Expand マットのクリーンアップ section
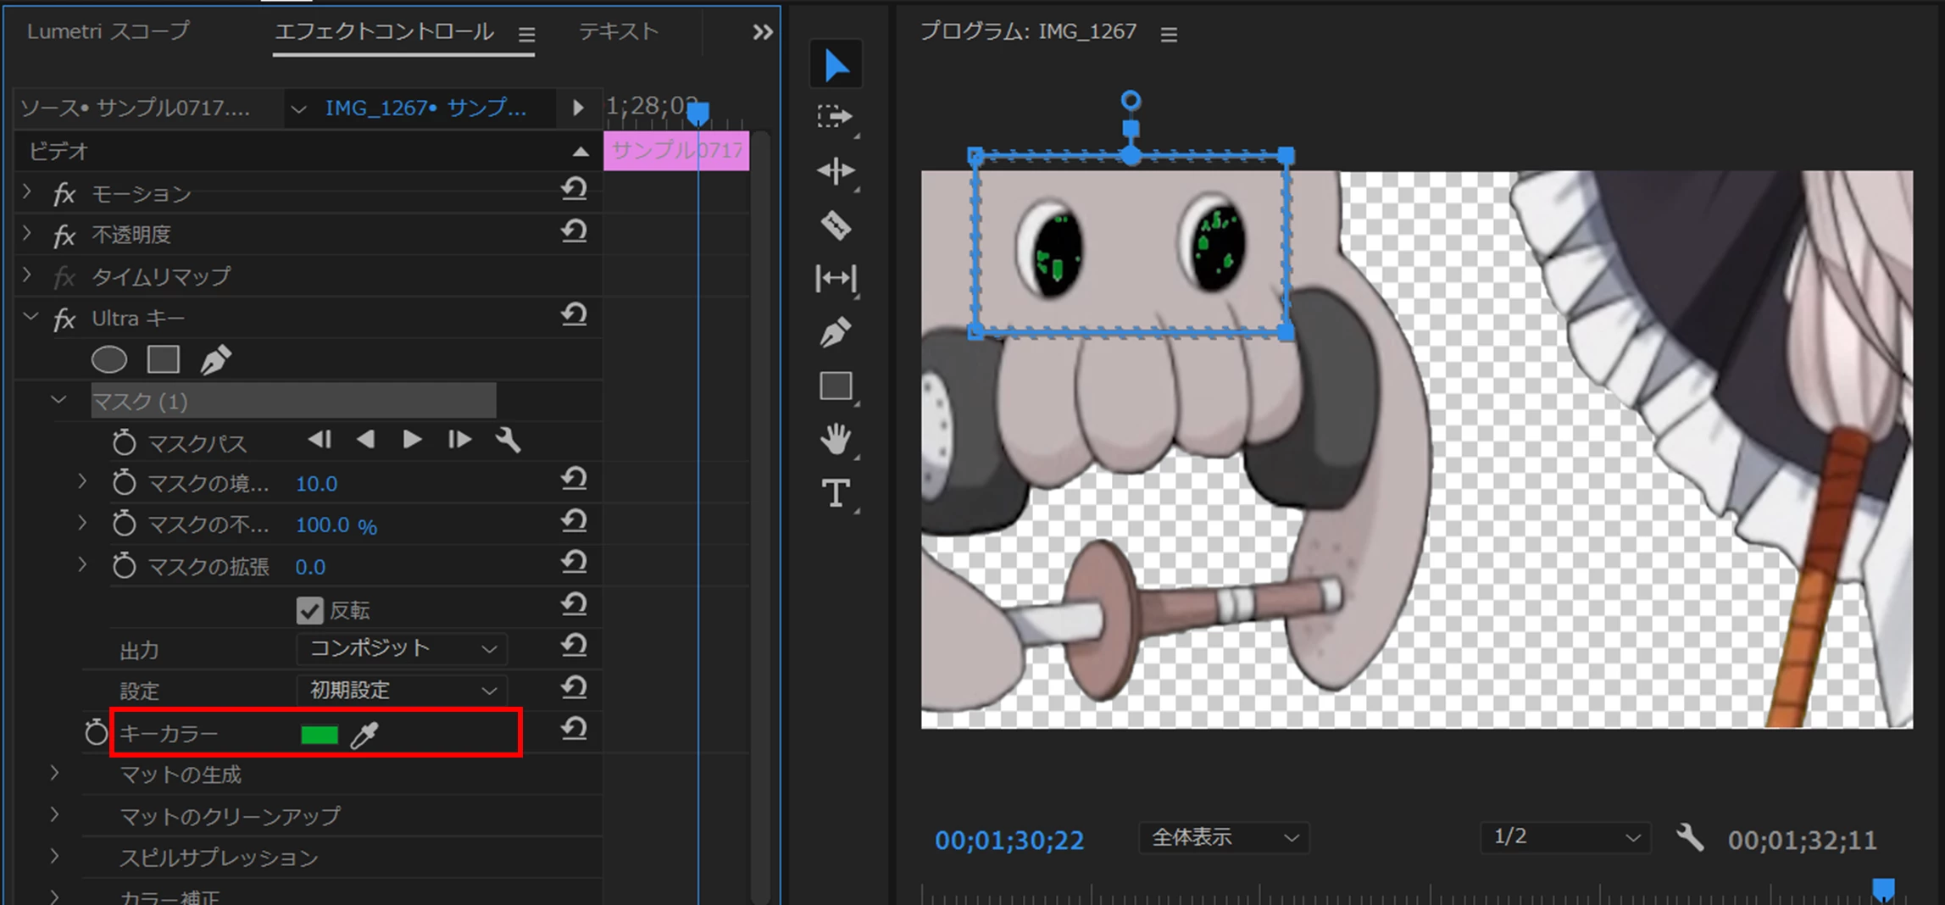This screenshot has height=905, width=1945. 55,815
